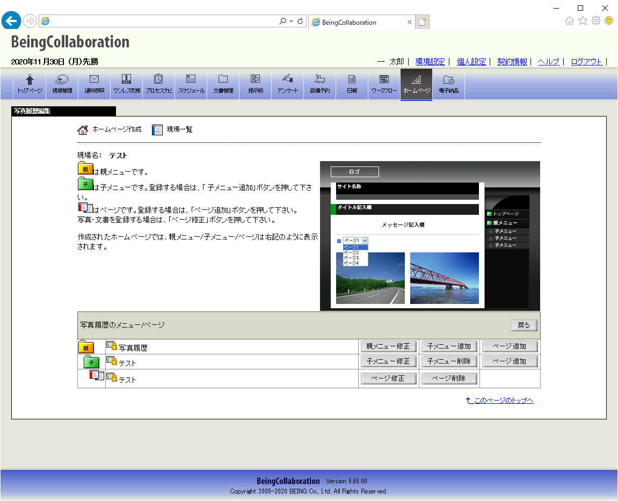Click ページ削除 button

449,379
